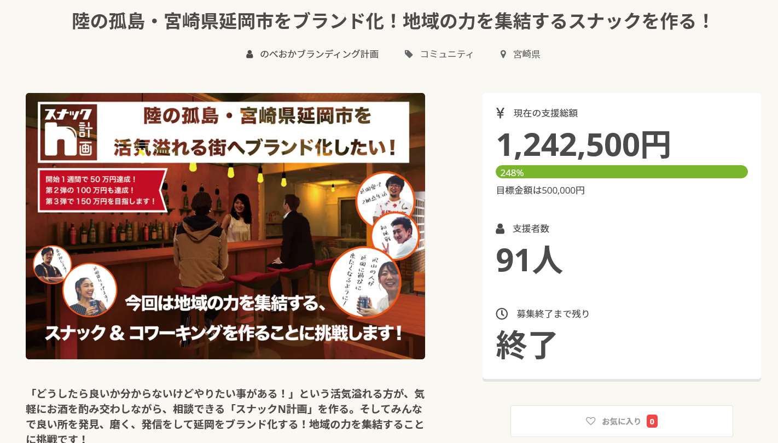The width and height of the screenshot is (778, 443).
Task: Click the project title heading
Action: [392, 21]
